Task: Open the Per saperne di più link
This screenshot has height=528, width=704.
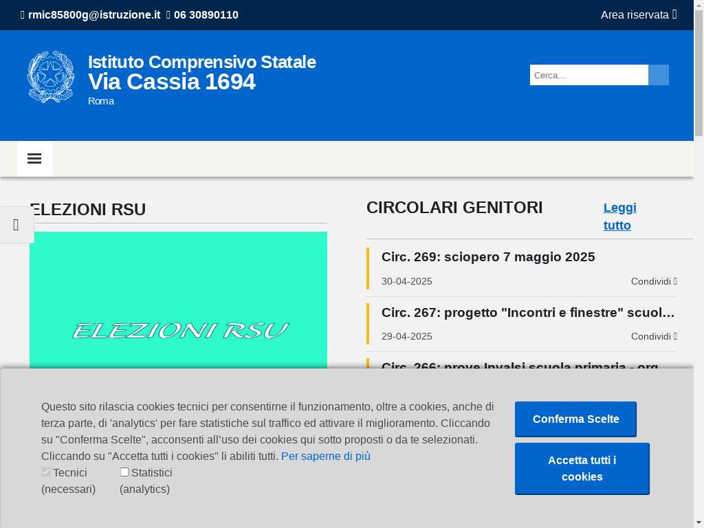Action: [325, 456]
